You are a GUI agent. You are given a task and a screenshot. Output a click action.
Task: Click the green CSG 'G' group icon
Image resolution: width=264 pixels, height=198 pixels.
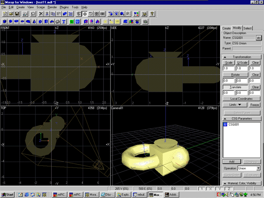(71, 21)
